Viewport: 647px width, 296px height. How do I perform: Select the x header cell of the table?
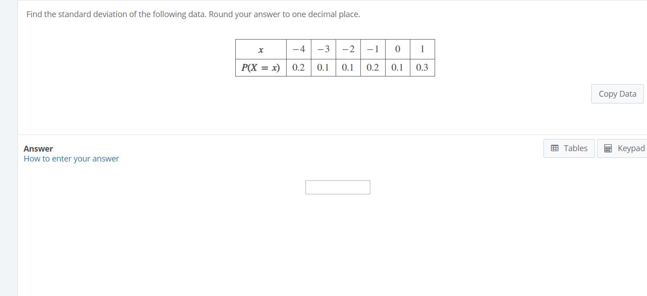tap(261, 49)
